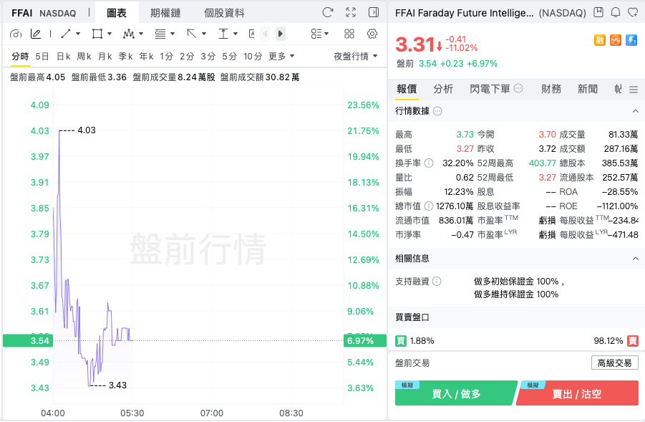The height and width of the screenshot is (422, 645).
Task: Open rectangle tool dropdown arrow
Action: tap(110, 34)
